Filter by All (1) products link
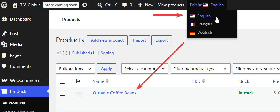The height and width of the screenshot is (112, 280). pos(62,53)
